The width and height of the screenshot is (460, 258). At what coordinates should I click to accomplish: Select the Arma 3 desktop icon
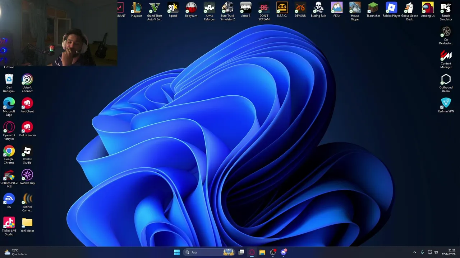pos(246,10)
